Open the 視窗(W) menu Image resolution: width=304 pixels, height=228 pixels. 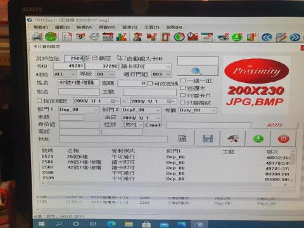[x=107, y=27]
